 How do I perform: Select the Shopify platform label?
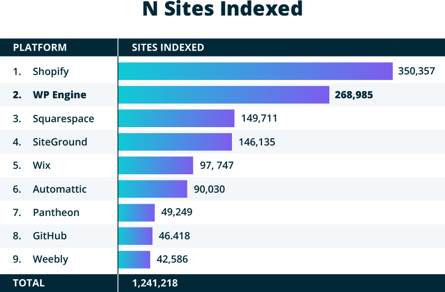[51, 72]
